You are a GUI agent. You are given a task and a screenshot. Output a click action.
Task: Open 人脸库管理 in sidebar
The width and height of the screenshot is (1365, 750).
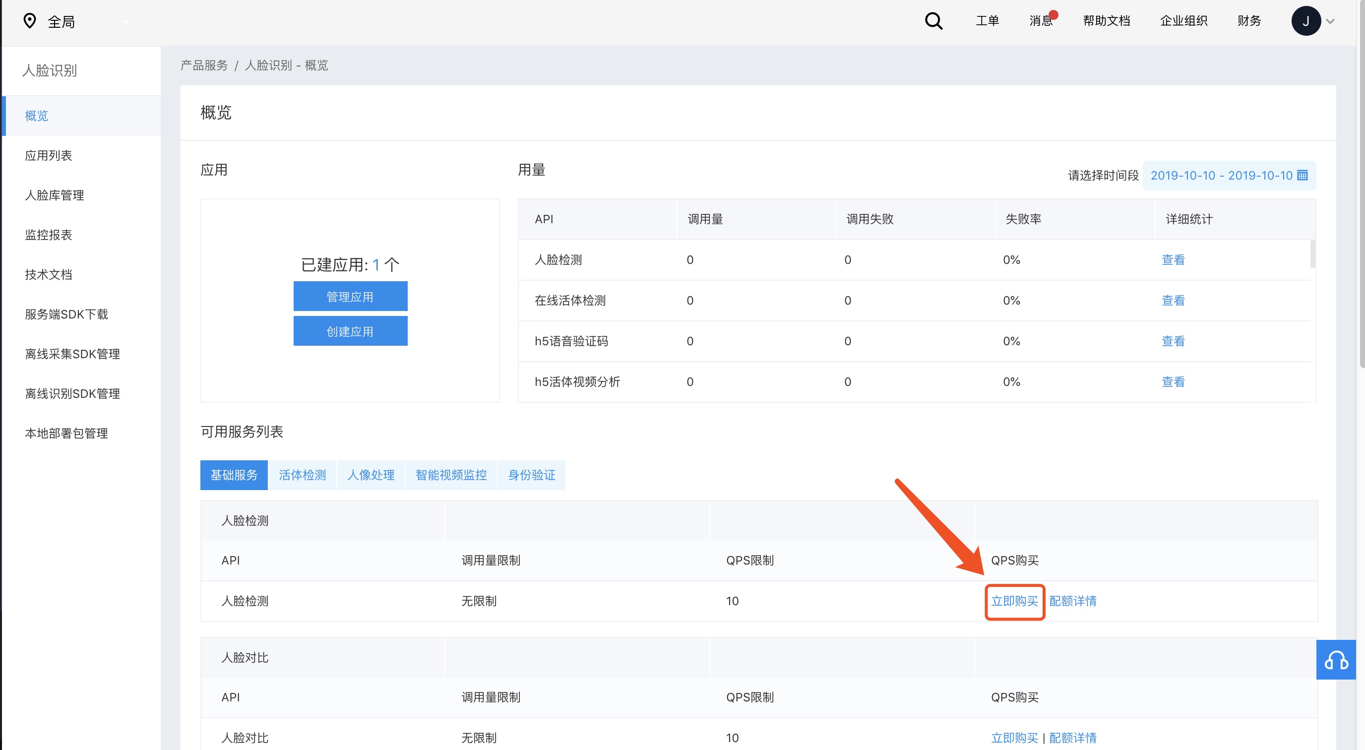pyautogui.click(x=55, y=195)
